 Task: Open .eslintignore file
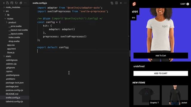click(x=12, y=60)
